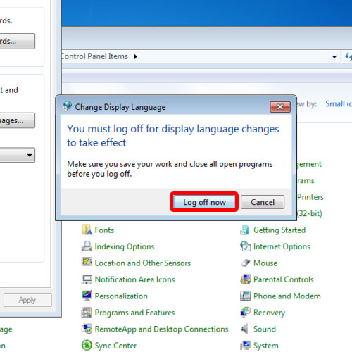Open Phone and Modem link

pyautogui.click(x=287, y=296)
